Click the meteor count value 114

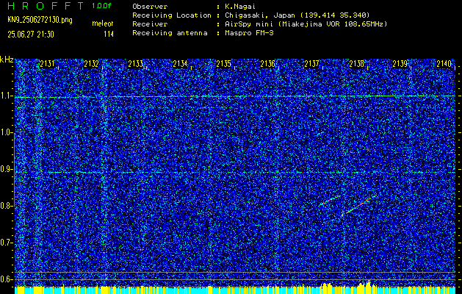(x=109, y=35)
